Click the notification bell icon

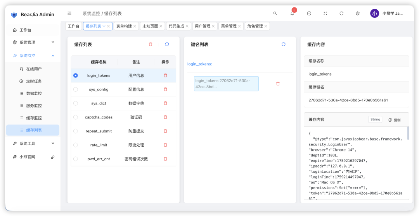292,14
